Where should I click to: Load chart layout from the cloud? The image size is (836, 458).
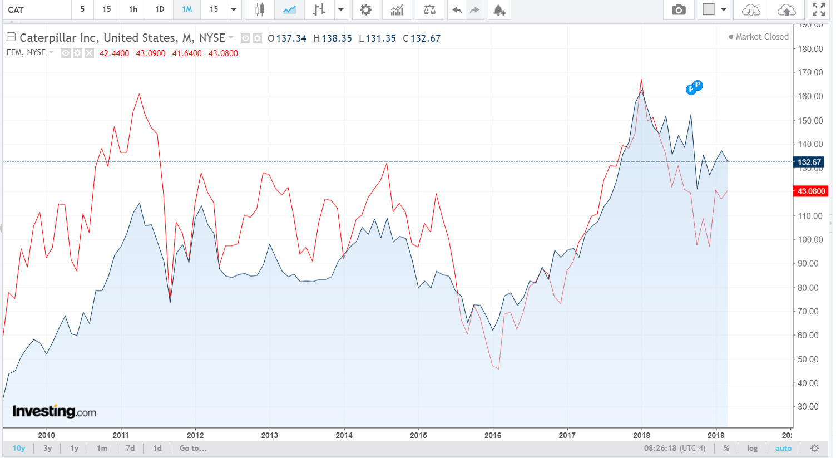751,9
